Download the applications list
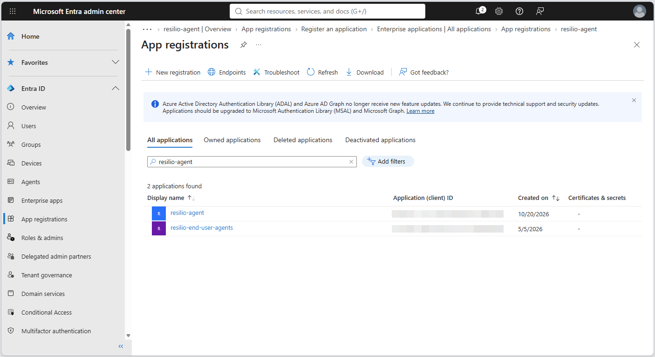The image size is (655, 357). click(x=365, y=72)
